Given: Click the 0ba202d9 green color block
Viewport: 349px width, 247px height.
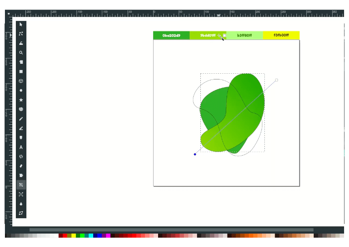Looking at the screenshot, I should (171, 35).
